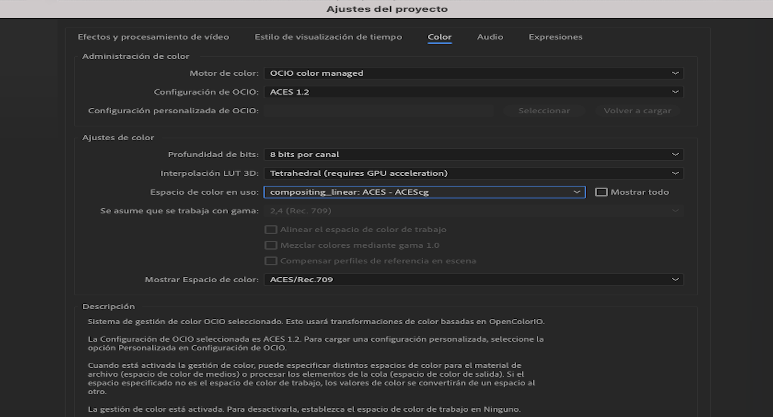
Task: Switch to the Audio tab
Action: click(x=490, y=37)
